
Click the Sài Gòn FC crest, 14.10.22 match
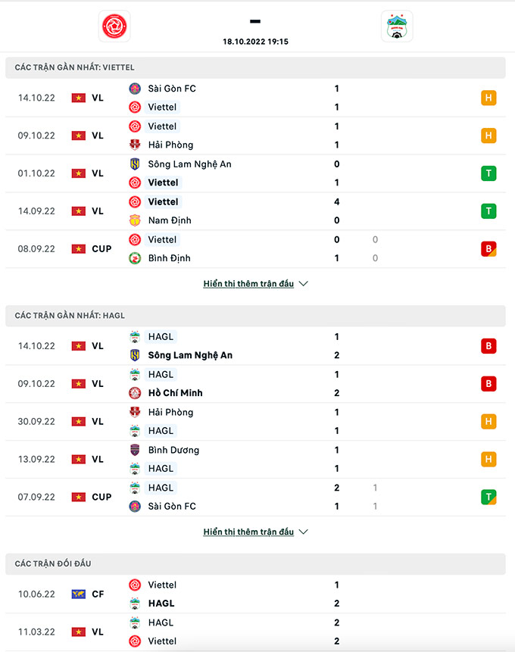135,89
